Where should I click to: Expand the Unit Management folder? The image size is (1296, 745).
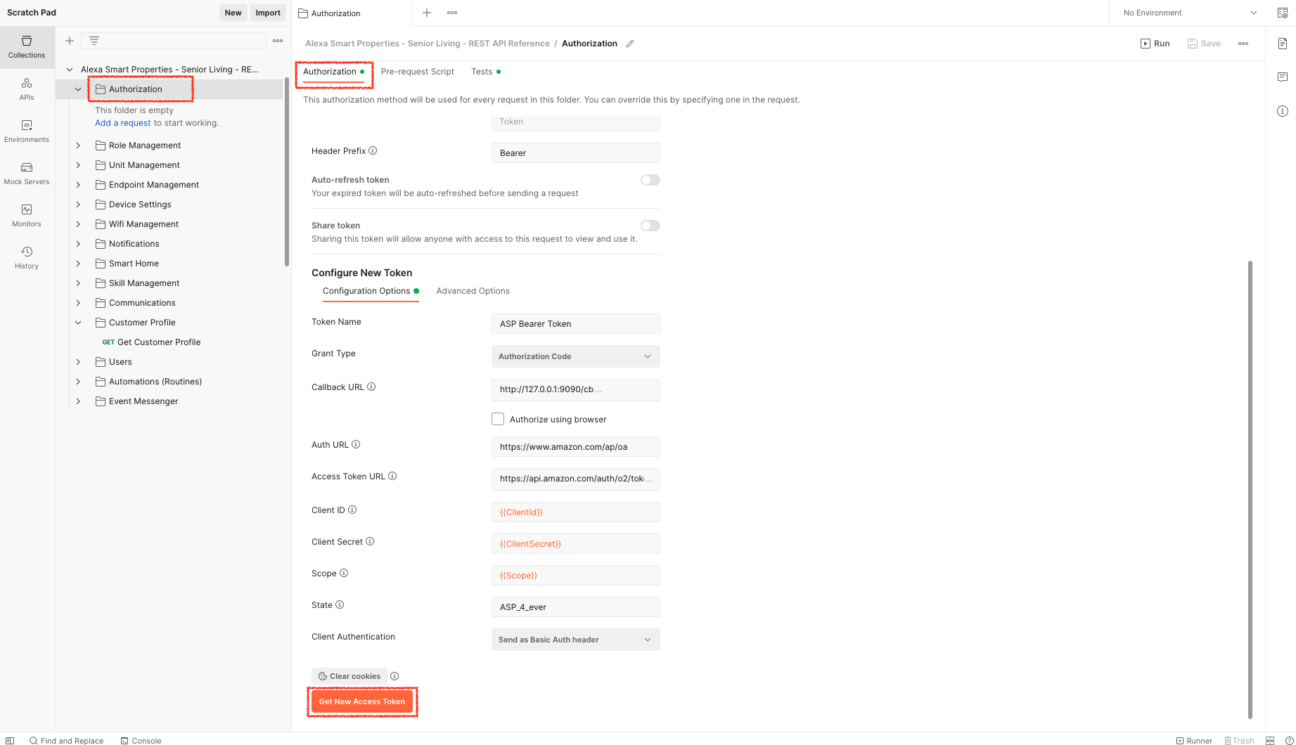click(78, 165)
